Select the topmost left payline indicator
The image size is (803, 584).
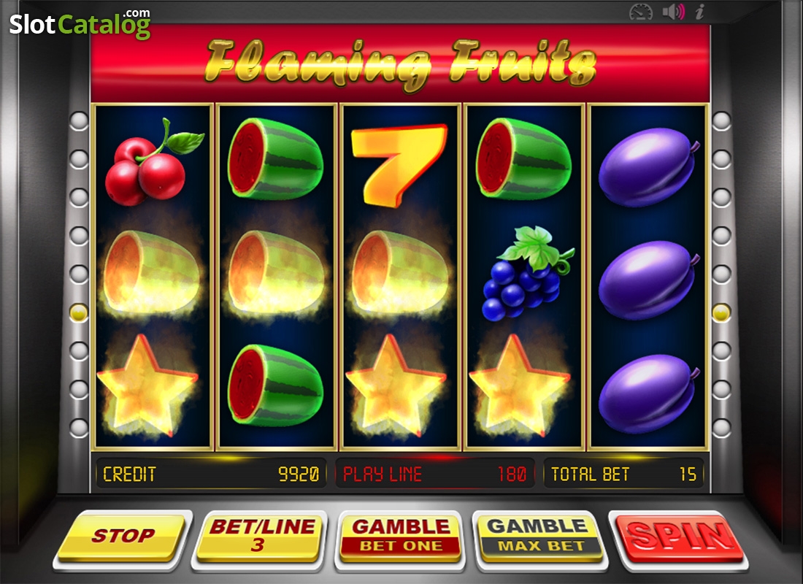79,121
